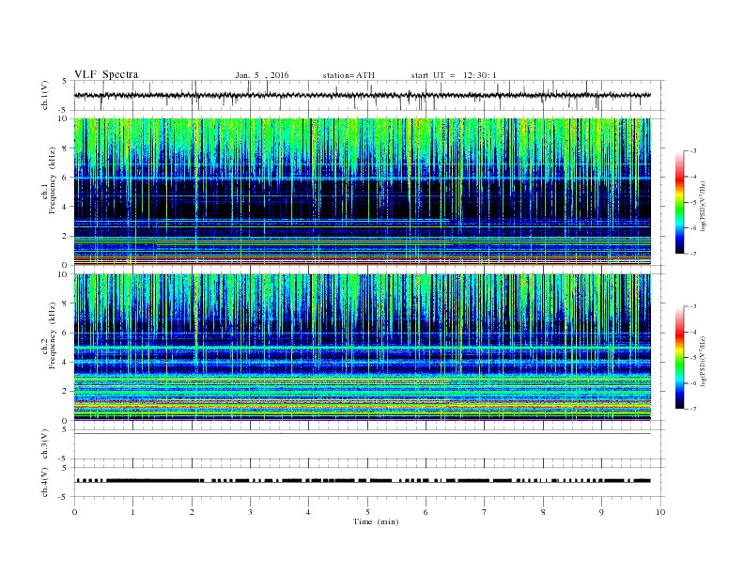
Task: Click the "ch.1 Frequency (kHz)" axis label
Action: [x=49, y=181]
